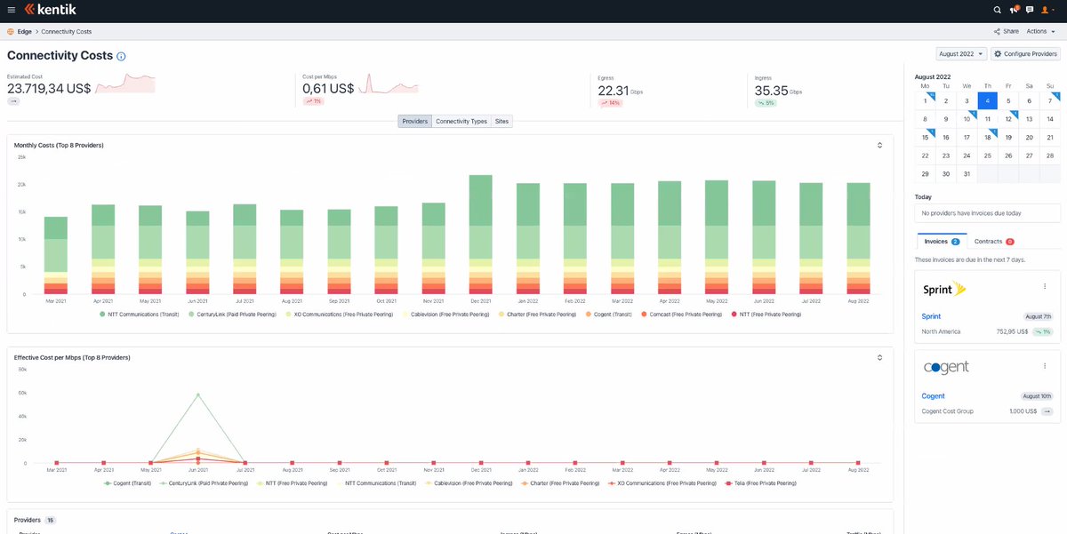The image size is (1067, 534).
Task: Collapse the Effective Cost per Mbps panel
Action: pos(879,357)
